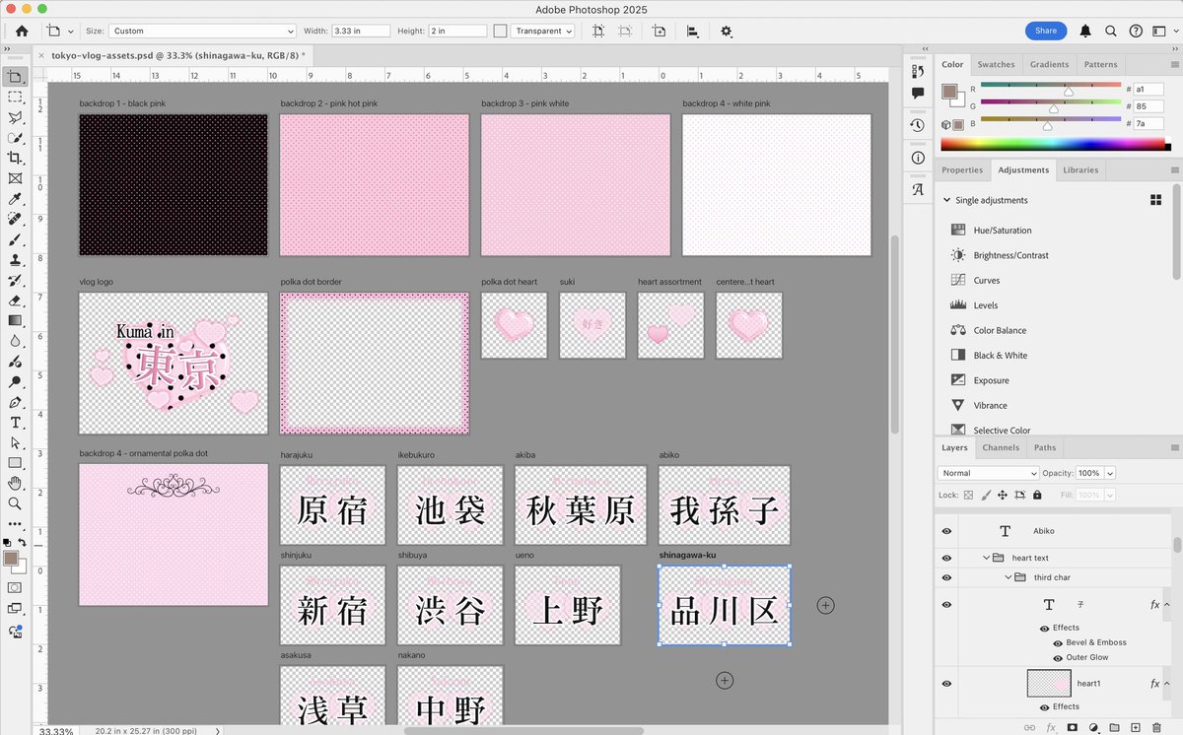Lock all with the padlock icon
Screen dimensions: 1183x735
pos(1039,495)
